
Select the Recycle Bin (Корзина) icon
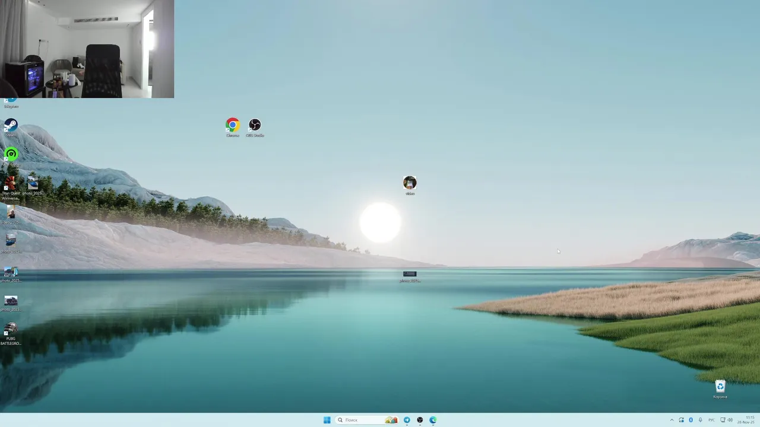click(720, 389)
